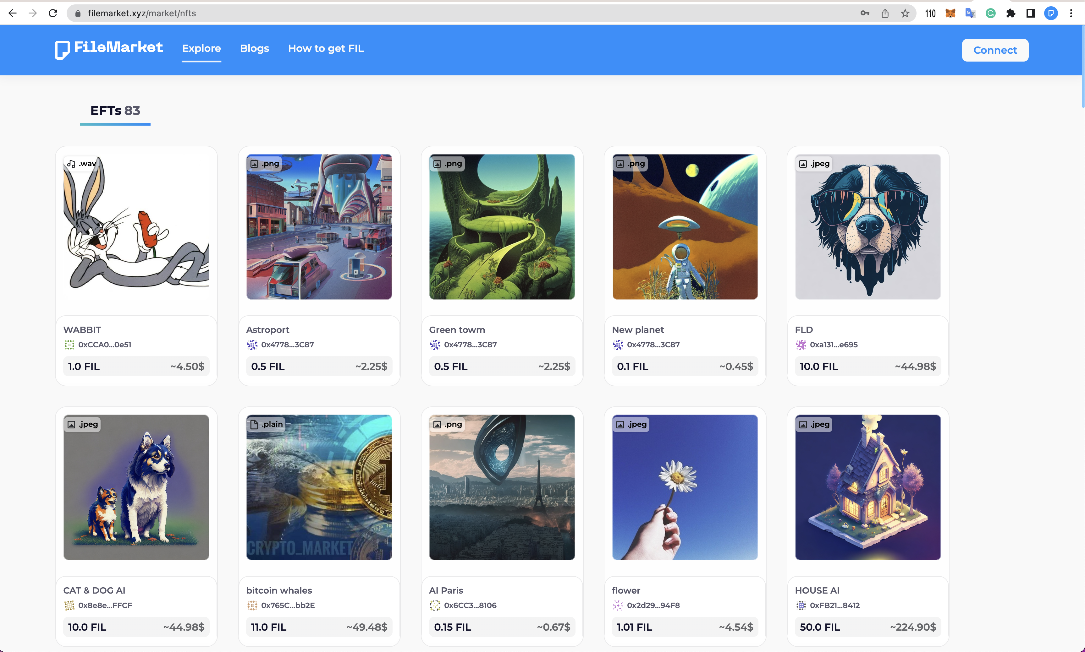Image resolution: width=1085 pixels, height=652 pixels.
Task: Toggle the browser side panel icon
Action: [x=1031, y=14]
